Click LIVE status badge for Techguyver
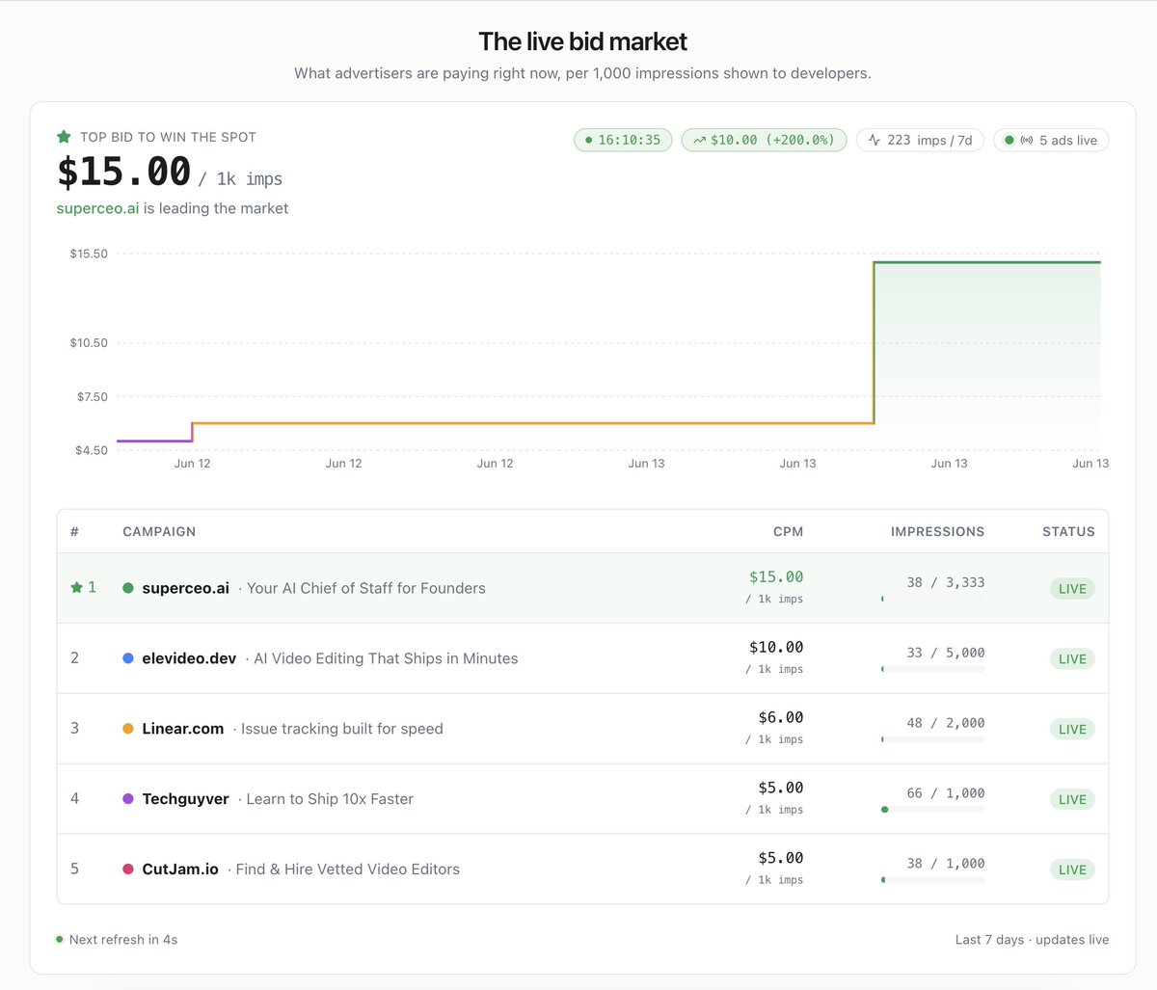The height and width of the screenshot is (990, 1157). [x=1072, y=799]
